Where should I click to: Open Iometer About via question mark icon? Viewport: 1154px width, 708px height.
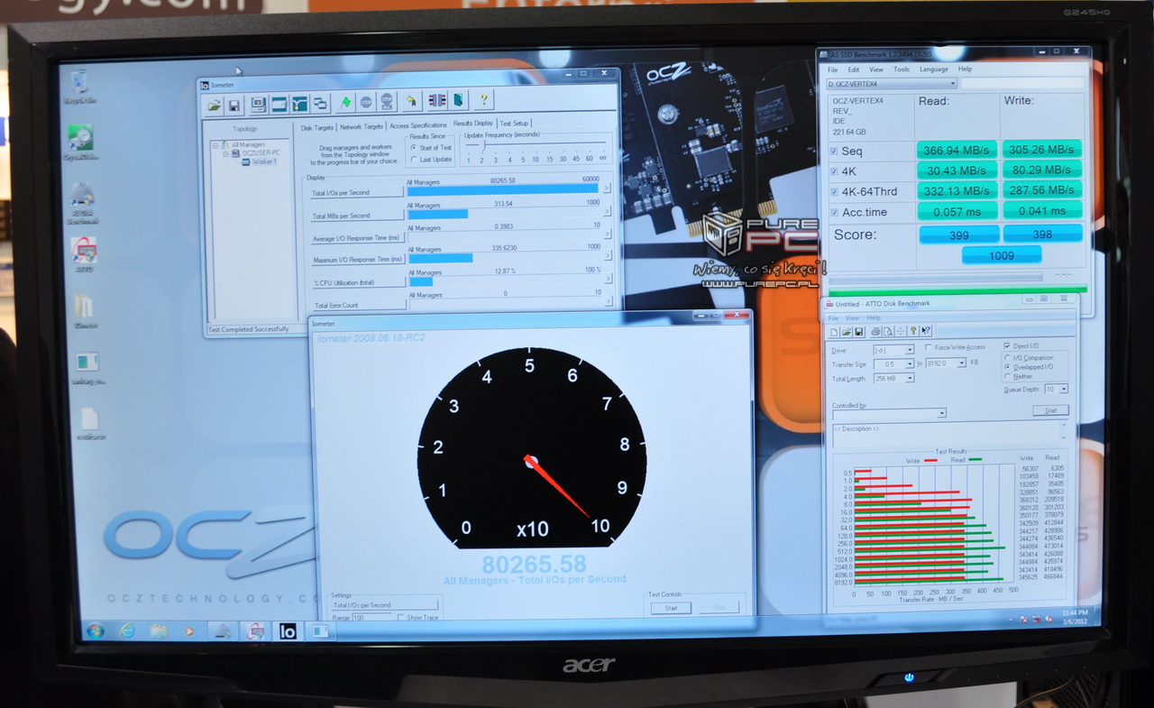click(x=484, y=99)
